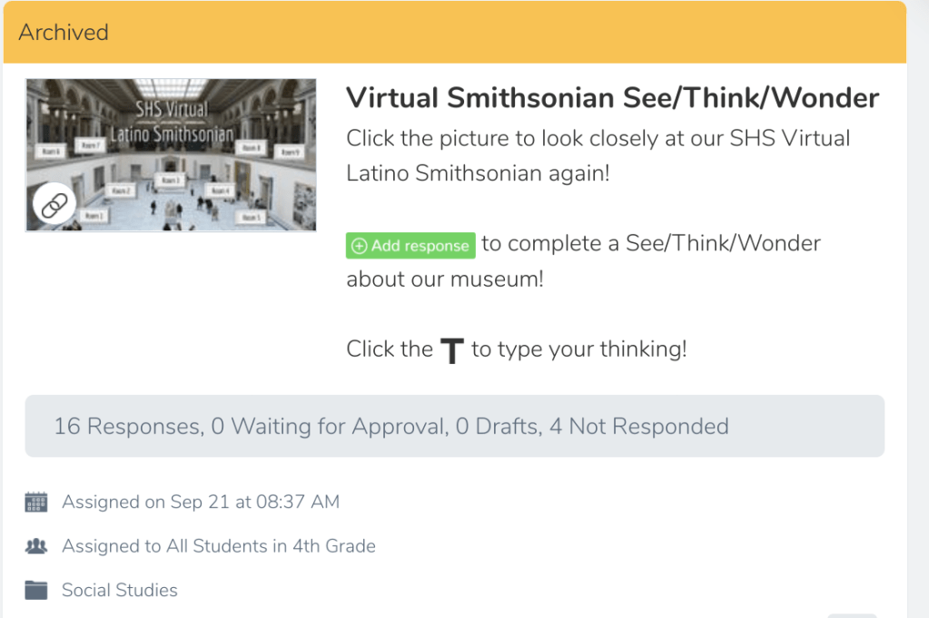Image resolution: width=929 pixels, height=618 pixels.
Task: Click the Room 3 label in the museum image
Action: coord(171,181)
